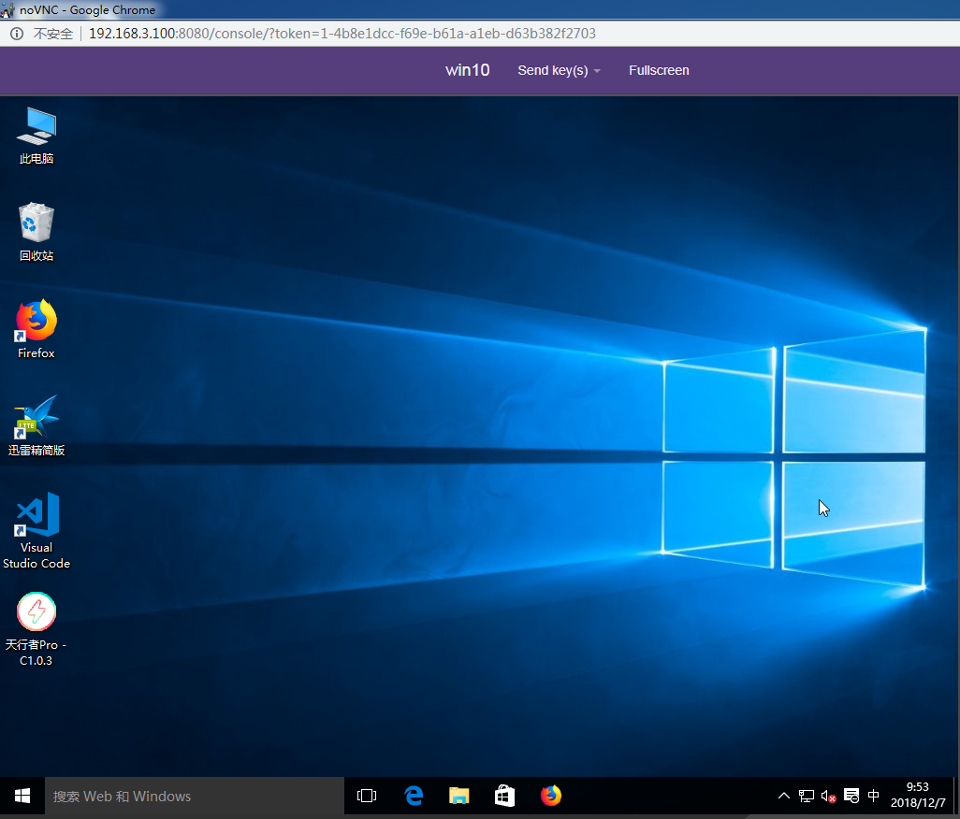
Task: Click the 搜索 Web 和 Windows search box
Action: (x=194, y=796)
